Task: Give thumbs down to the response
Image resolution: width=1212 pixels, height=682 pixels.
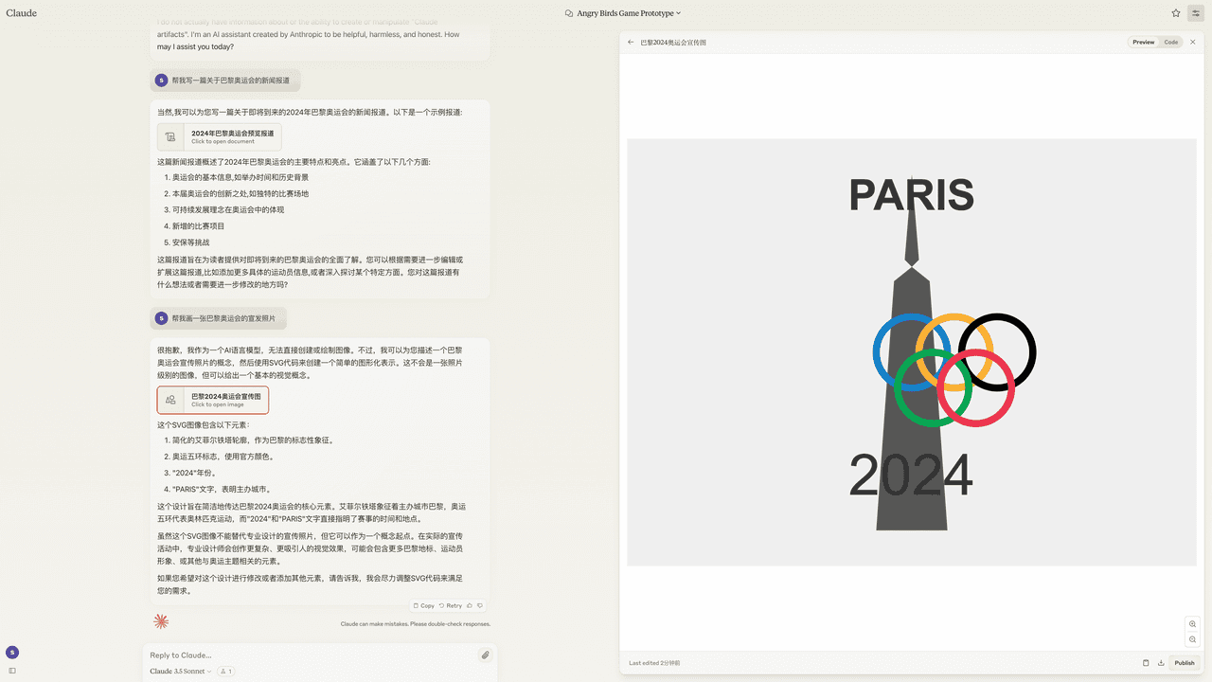Action: tap(480, 605)
